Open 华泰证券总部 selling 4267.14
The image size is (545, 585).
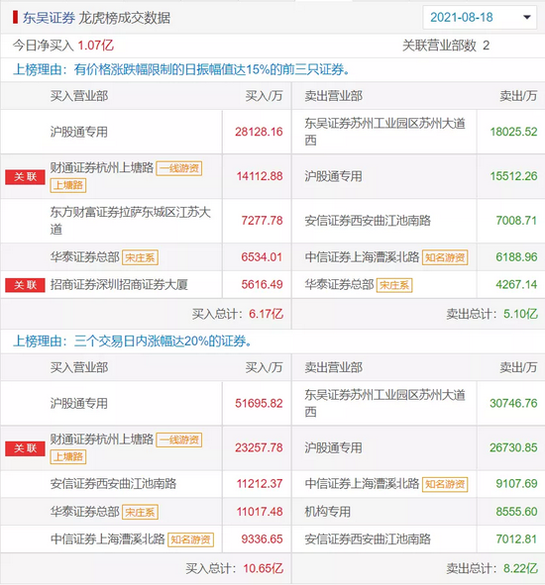coord(339,285)
